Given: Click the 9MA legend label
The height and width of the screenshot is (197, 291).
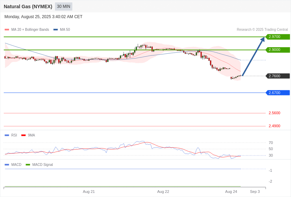Looking at the screenshot, I should tap(31, 135).
